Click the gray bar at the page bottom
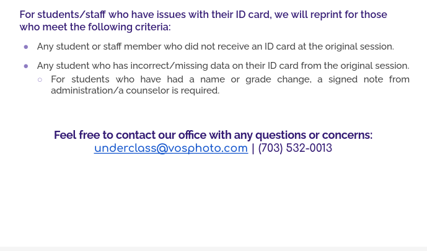Screen dimensions: 427x251 (x=213, y=249)
